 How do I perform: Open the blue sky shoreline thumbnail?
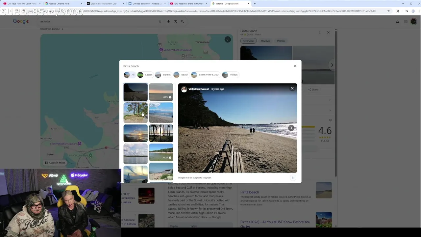[161, 113]
